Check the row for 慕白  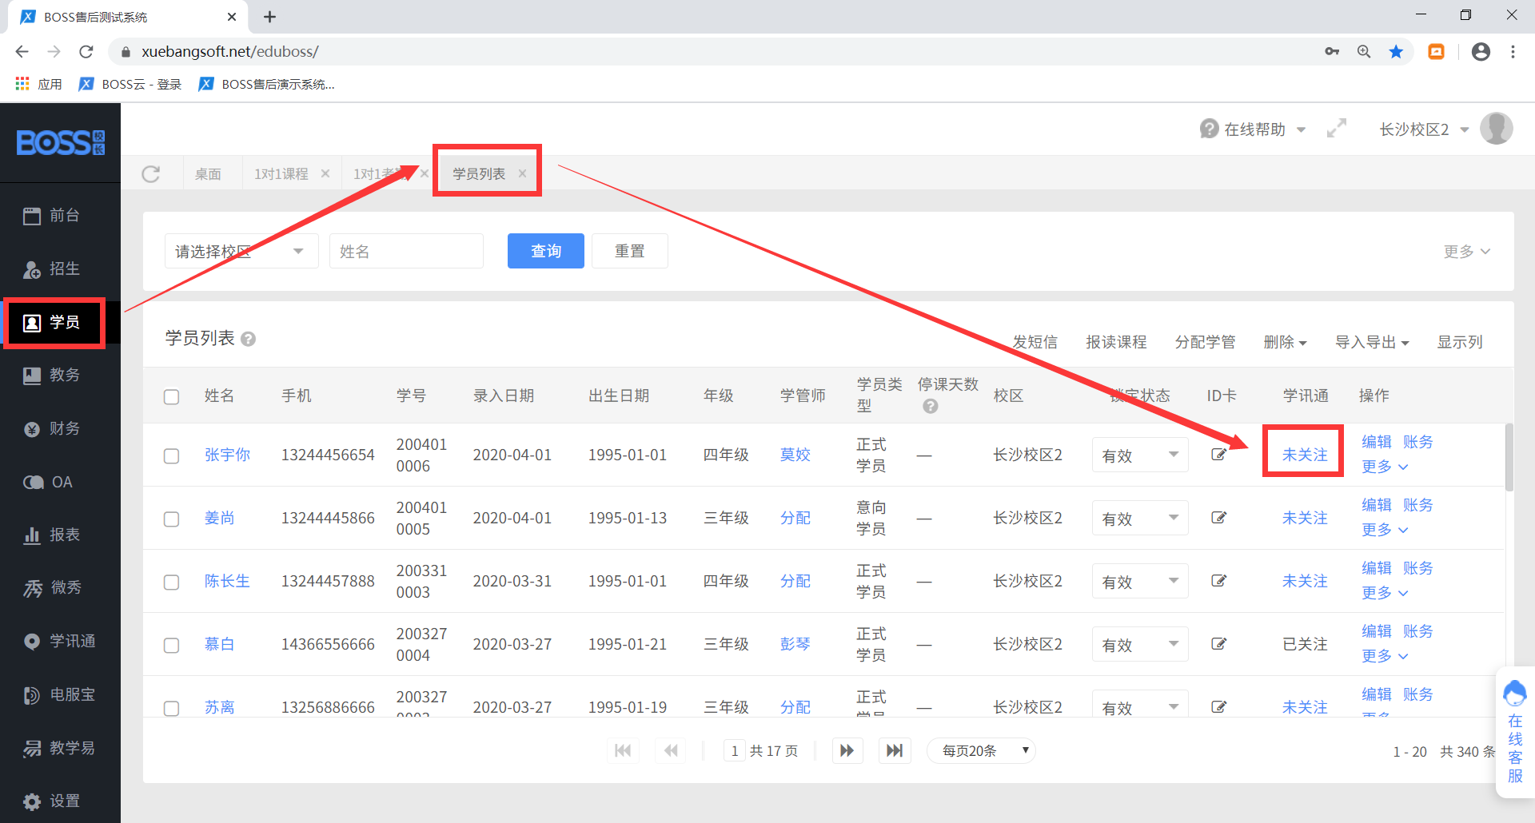click(x=172, y=646)
